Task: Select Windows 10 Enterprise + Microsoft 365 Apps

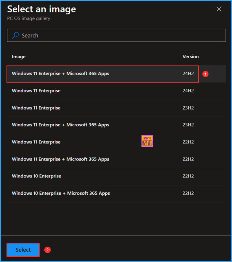Action: (x=116, y=194)
